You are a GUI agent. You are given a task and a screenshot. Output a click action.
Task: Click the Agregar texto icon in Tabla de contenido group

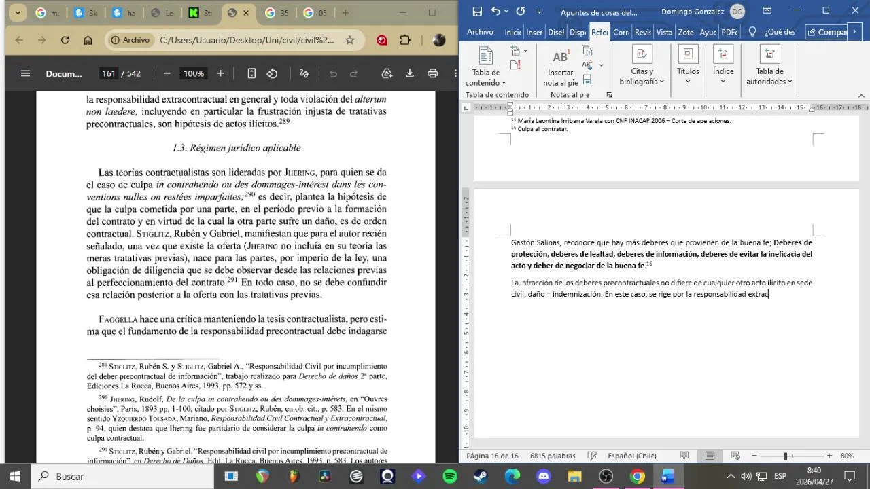[x=517, y=51]
